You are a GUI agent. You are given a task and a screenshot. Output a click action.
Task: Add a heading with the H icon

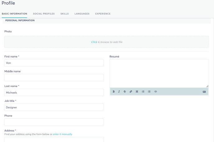[x=137, y=92]
